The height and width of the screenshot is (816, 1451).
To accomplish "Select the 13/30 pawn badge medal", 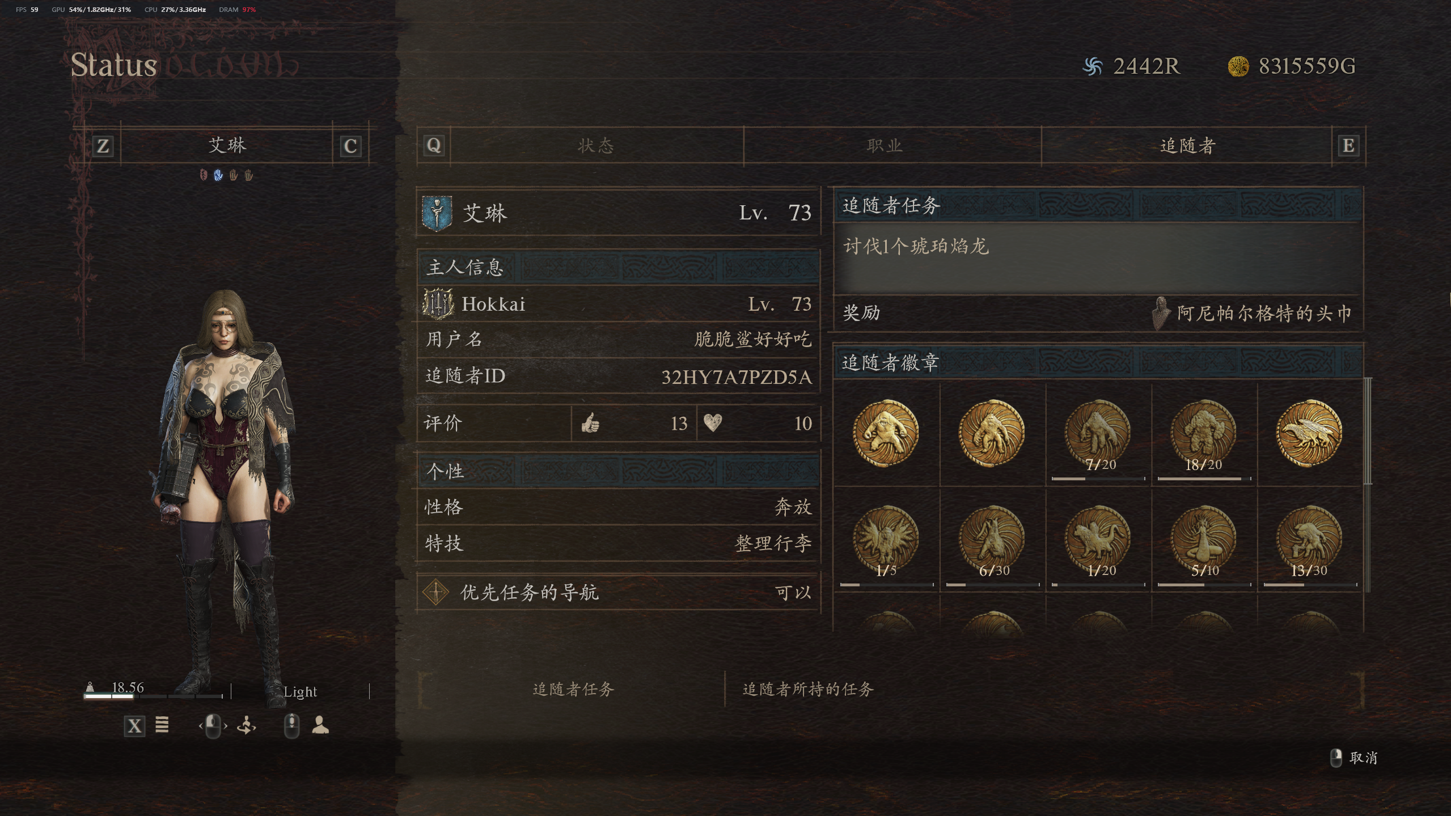I will point(1309,540).
